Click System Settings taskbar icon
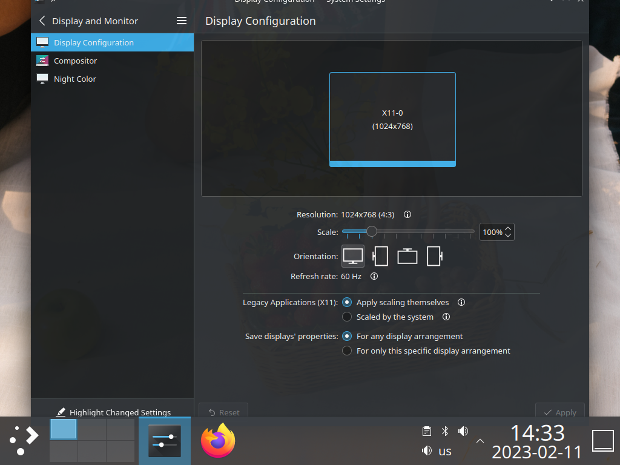 (165, 441)
